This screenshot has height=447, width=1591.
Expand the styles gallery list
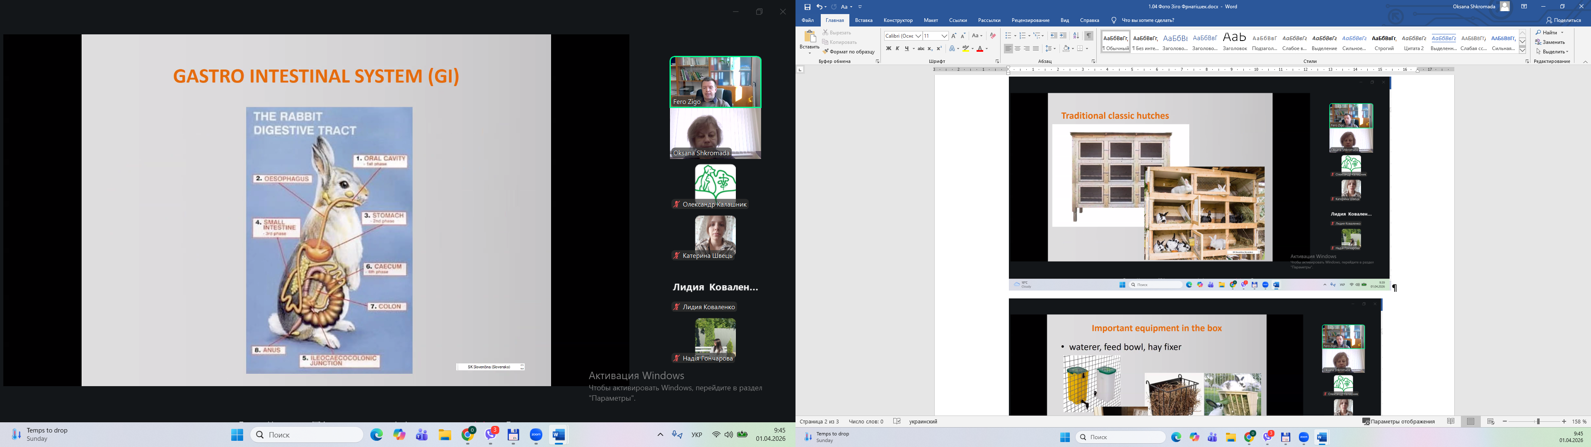[1523, 50]
